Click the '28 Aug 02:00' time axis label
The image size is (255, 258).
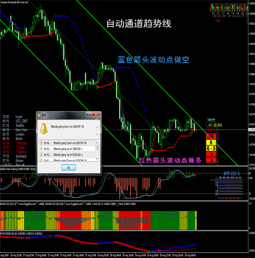point(103,255)
